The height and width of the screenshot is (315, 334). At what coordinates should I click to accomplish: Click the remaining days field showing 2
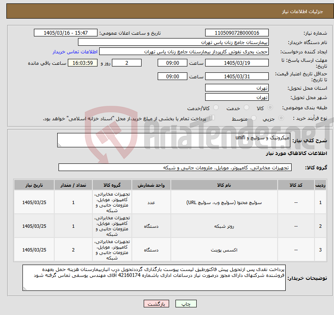pos(127,63)
